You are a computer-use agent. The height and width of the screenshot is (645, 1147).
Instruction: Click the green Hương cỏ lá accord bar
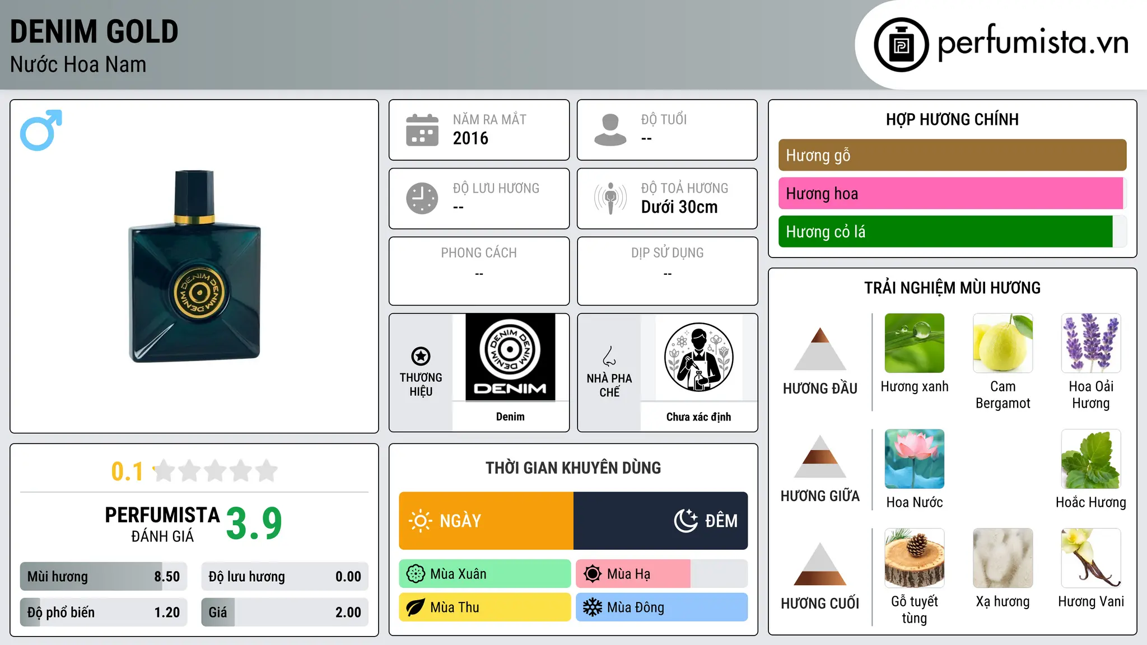(x=952, y=231)
